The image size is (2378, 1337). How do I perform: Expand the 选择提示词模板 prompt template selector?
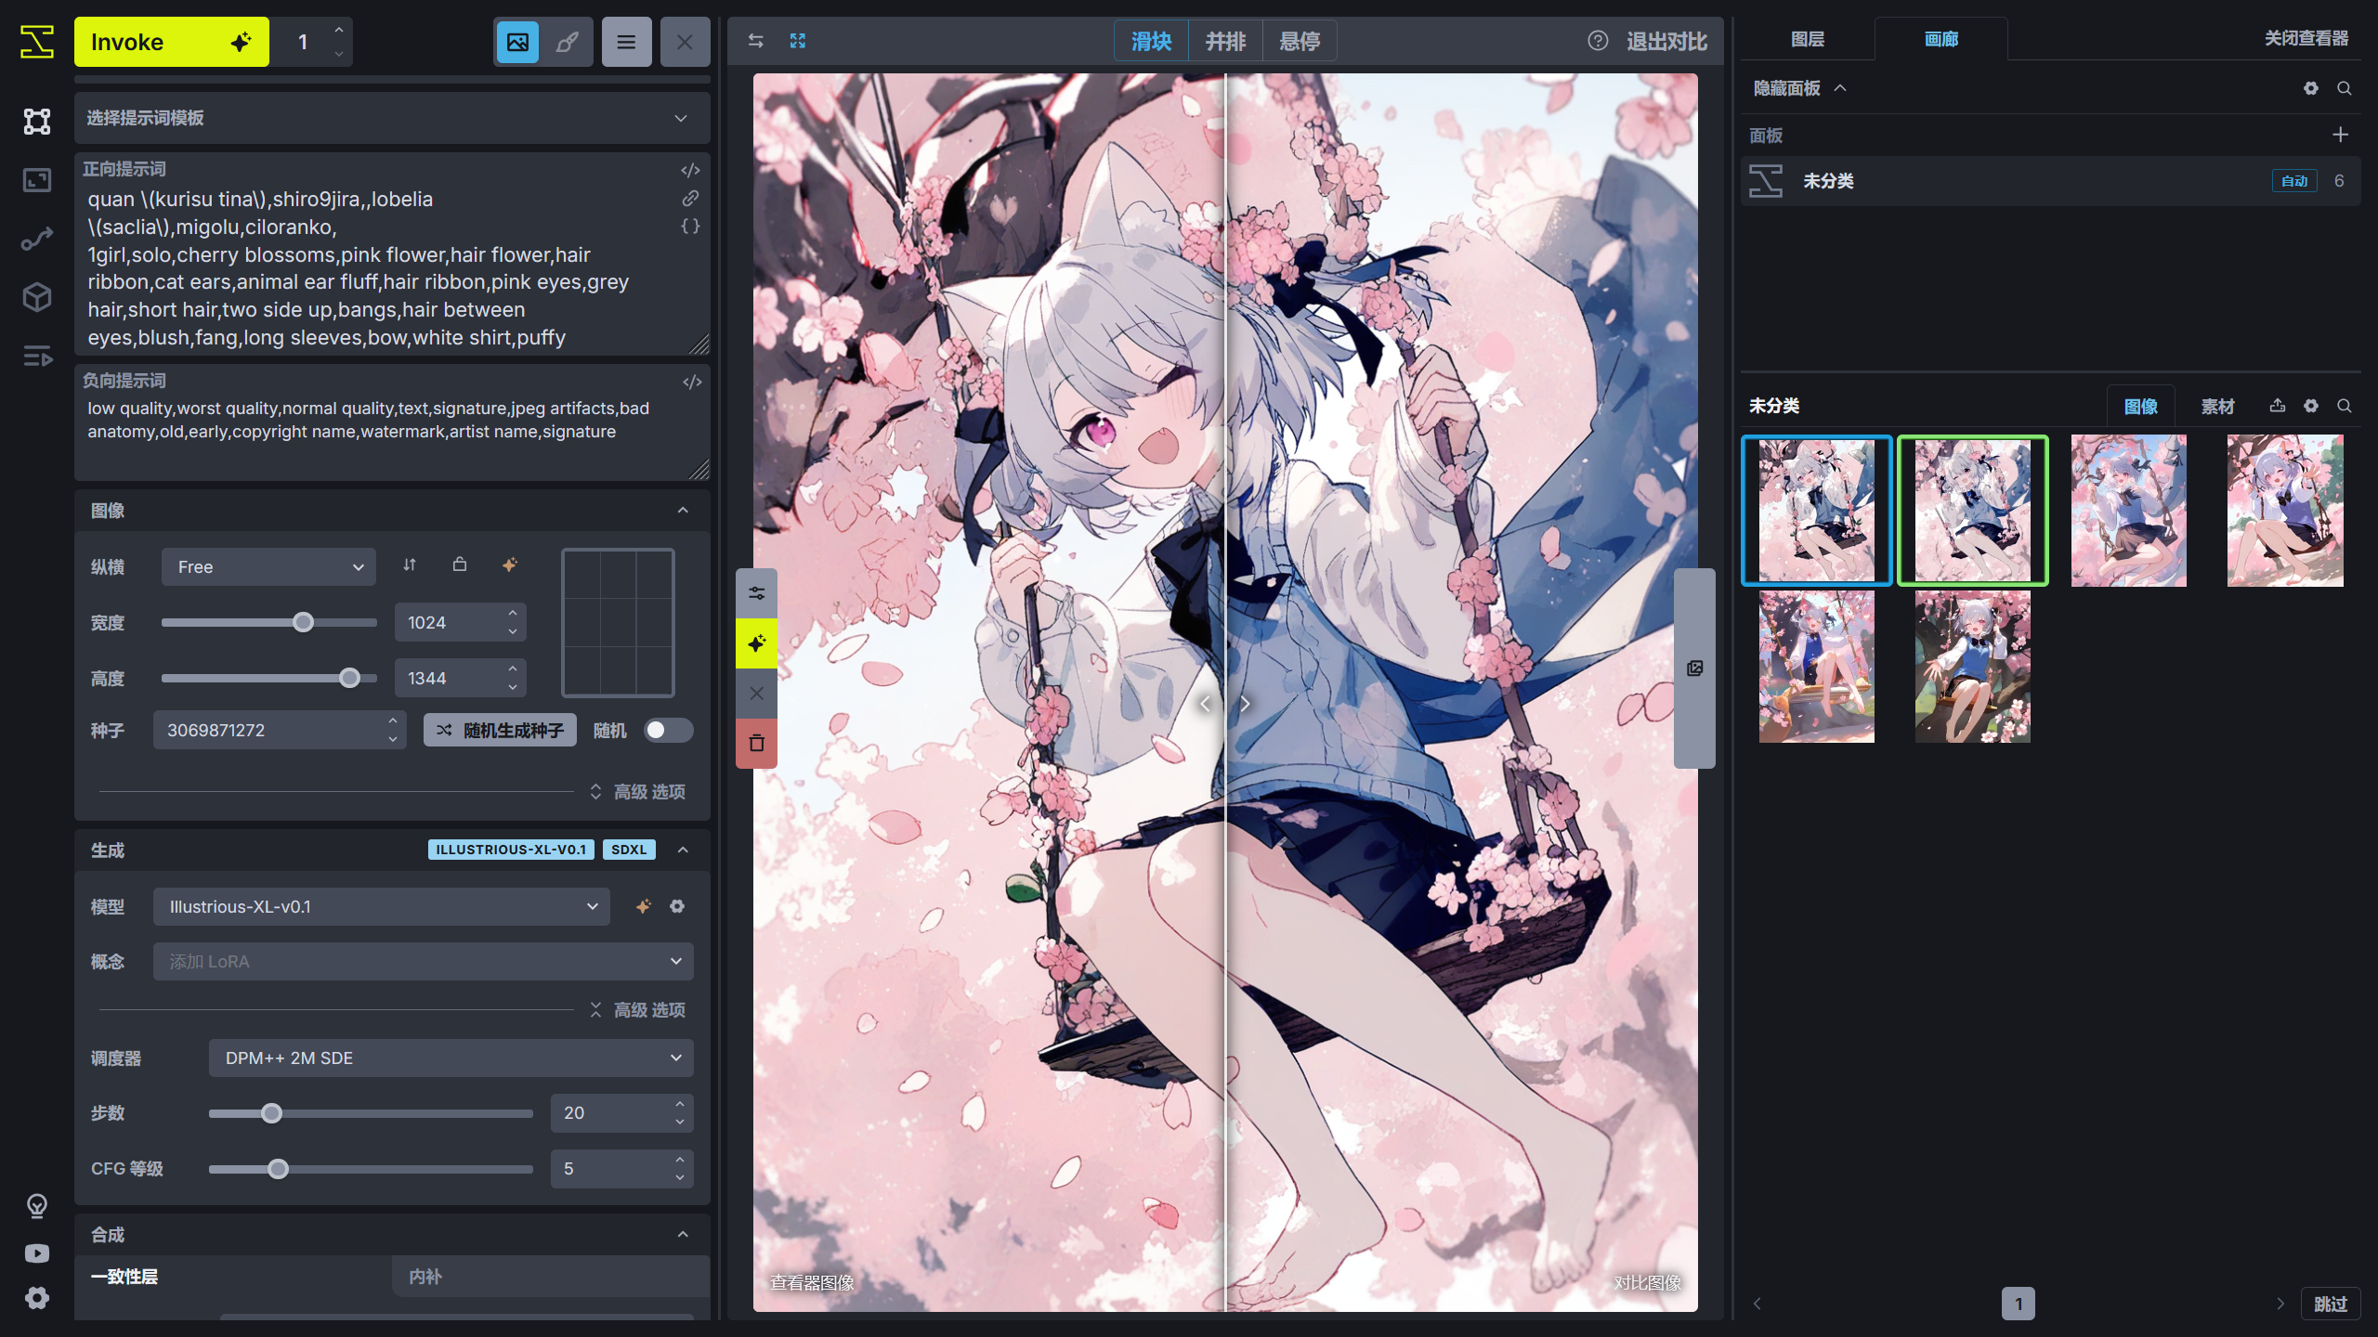coord(390,118)
